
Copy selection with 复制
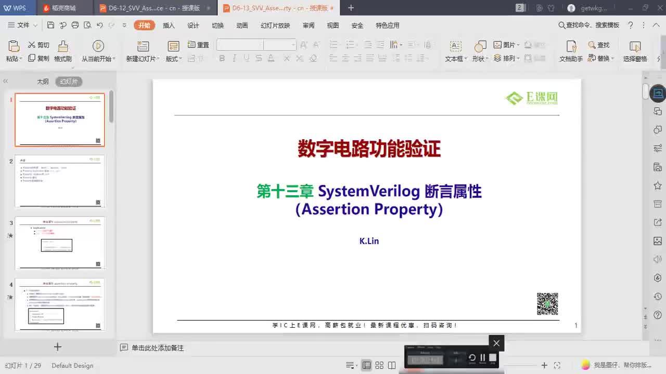click(x=39, y=58)
